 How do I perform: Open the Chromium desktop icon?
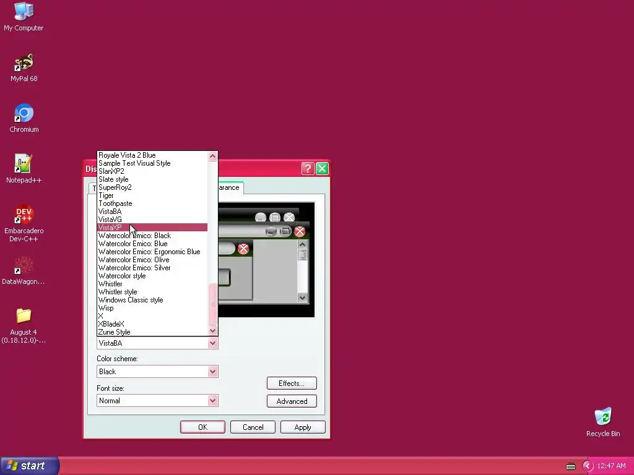click(24, 118)
